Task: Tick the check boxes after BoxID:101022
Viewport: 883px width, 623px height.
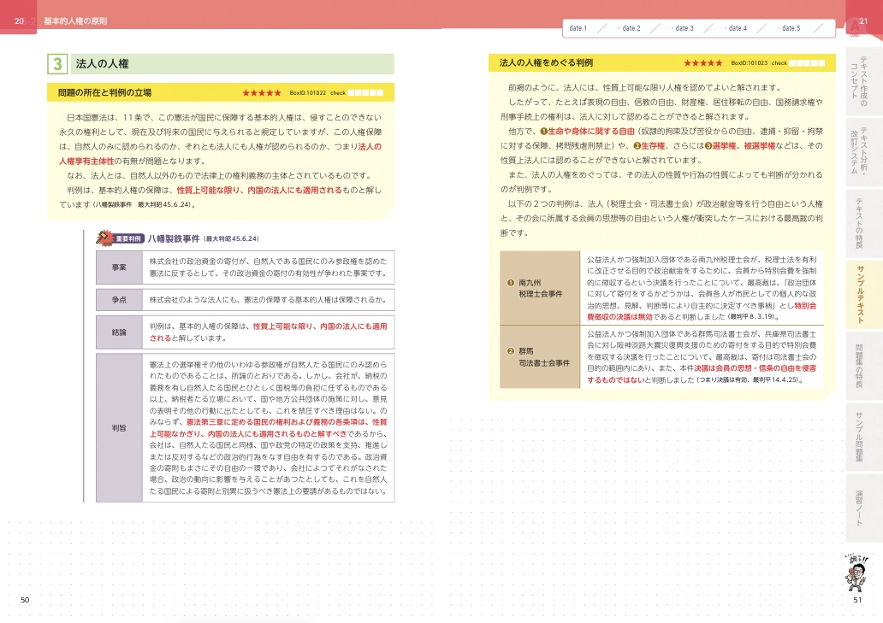Action: (365, 93)
